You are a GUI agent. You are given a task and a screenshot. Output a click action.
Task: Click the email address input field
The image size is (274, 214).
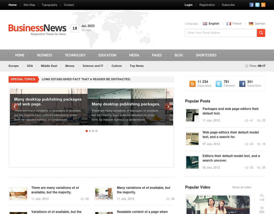point(220,33)
